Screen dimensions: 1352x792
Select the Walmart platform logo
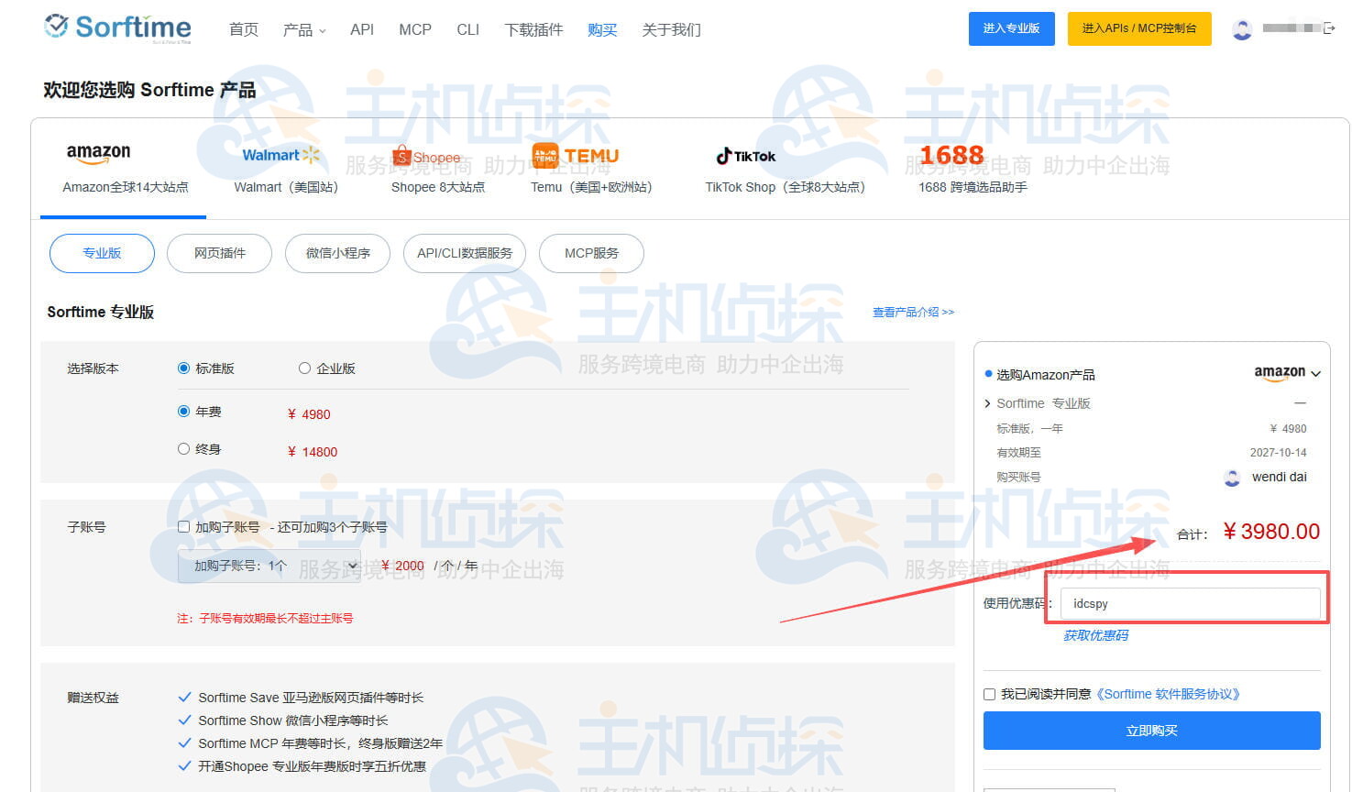(x=281, y=155)
